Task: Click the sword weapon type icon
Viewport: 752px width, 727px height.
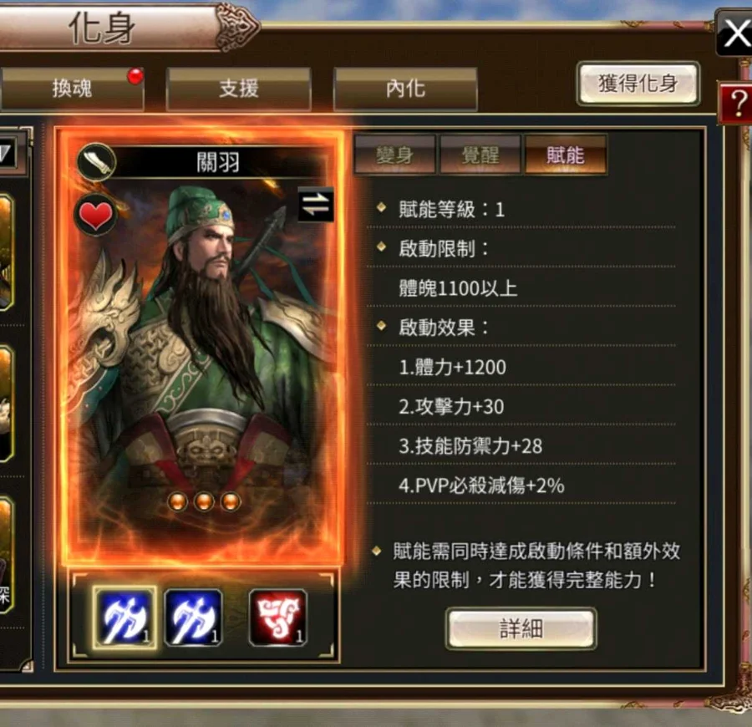Action: [x=96, y=161]
